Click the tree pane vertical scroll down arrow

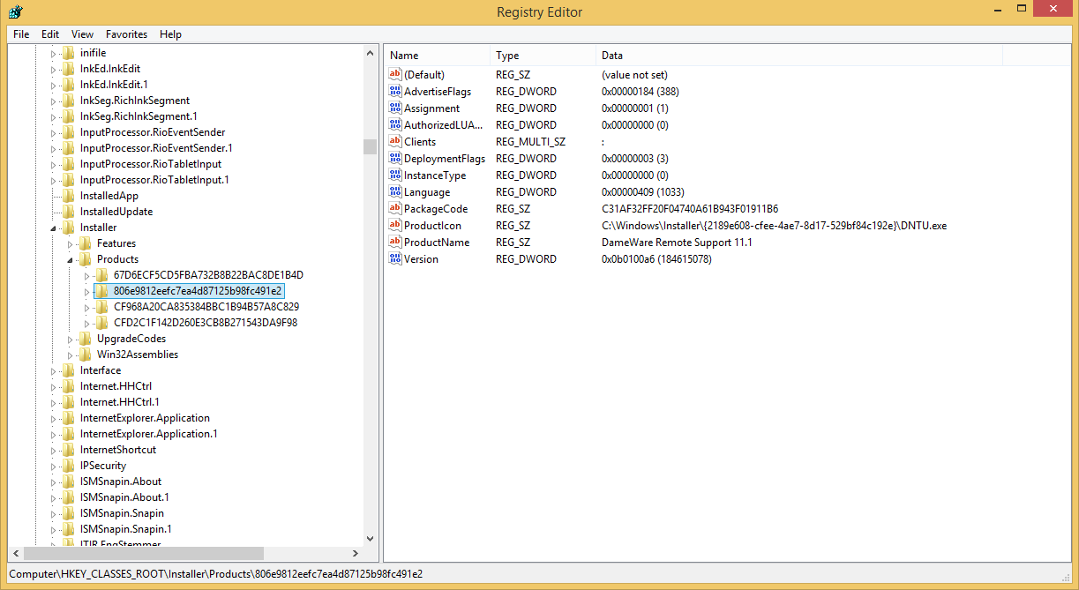[x=370, y=538]
